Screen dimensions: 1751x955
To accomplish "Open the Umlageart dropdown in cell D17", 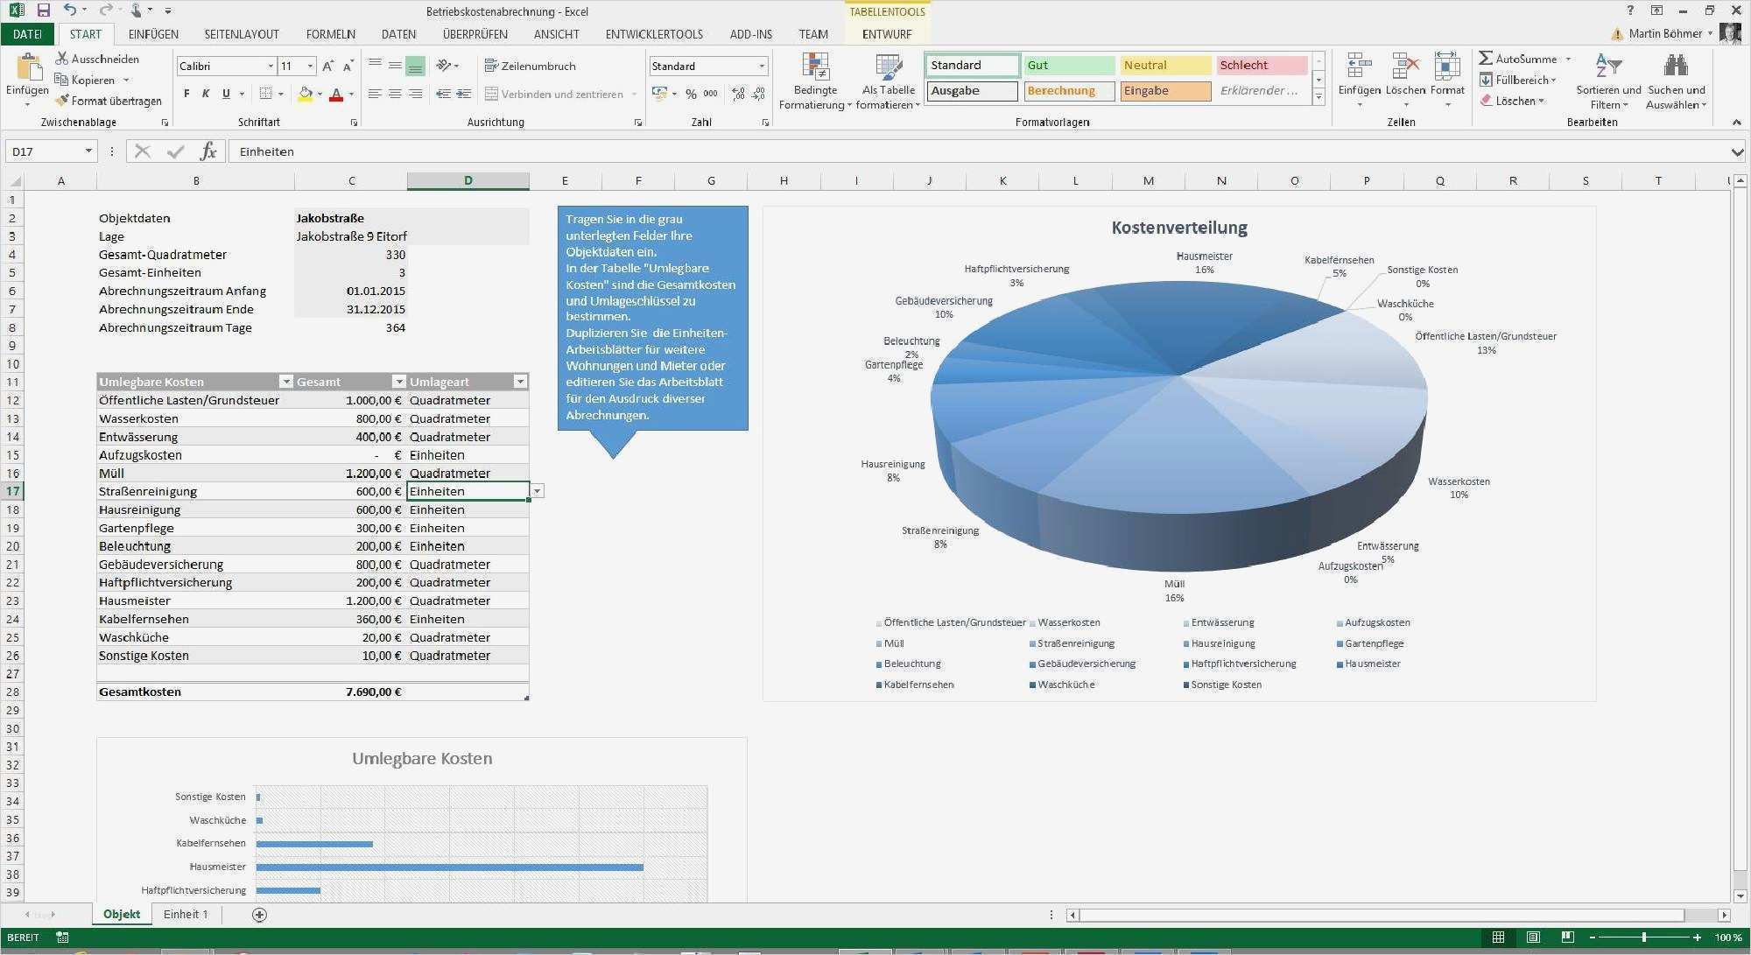I will point(537,491).
